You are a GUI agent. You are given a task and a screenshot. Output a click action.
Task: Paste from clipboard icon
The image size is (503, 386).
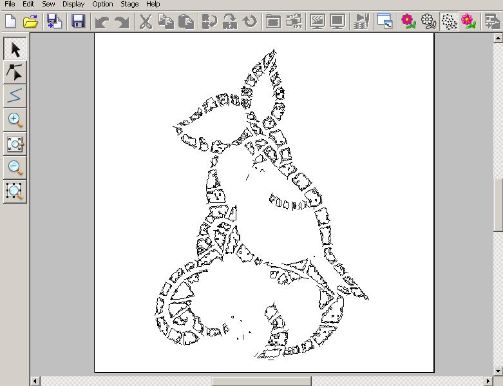[186, 22]
